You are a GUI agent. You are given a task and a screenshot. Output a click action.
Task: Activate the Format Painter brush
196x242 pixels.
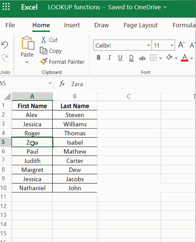tap(44, 61)
